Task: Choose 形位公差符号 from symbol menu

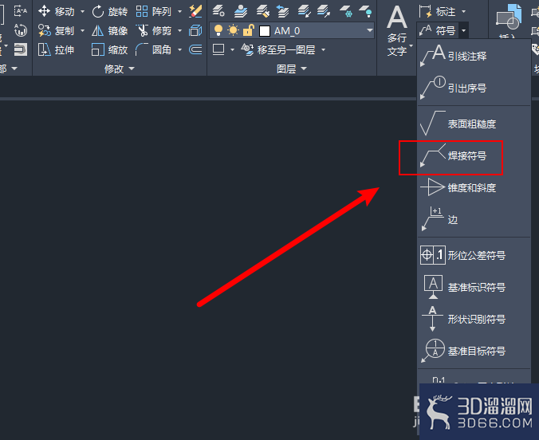Action: (474, 255)
